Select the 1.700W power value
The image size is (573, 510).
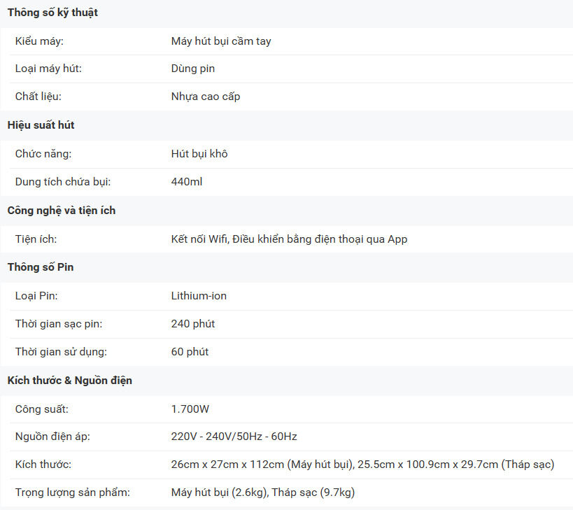coord(190,409)
